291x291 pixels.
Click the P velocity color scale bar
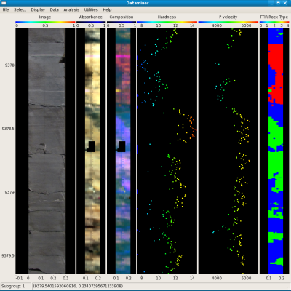(x=228, y=22)
